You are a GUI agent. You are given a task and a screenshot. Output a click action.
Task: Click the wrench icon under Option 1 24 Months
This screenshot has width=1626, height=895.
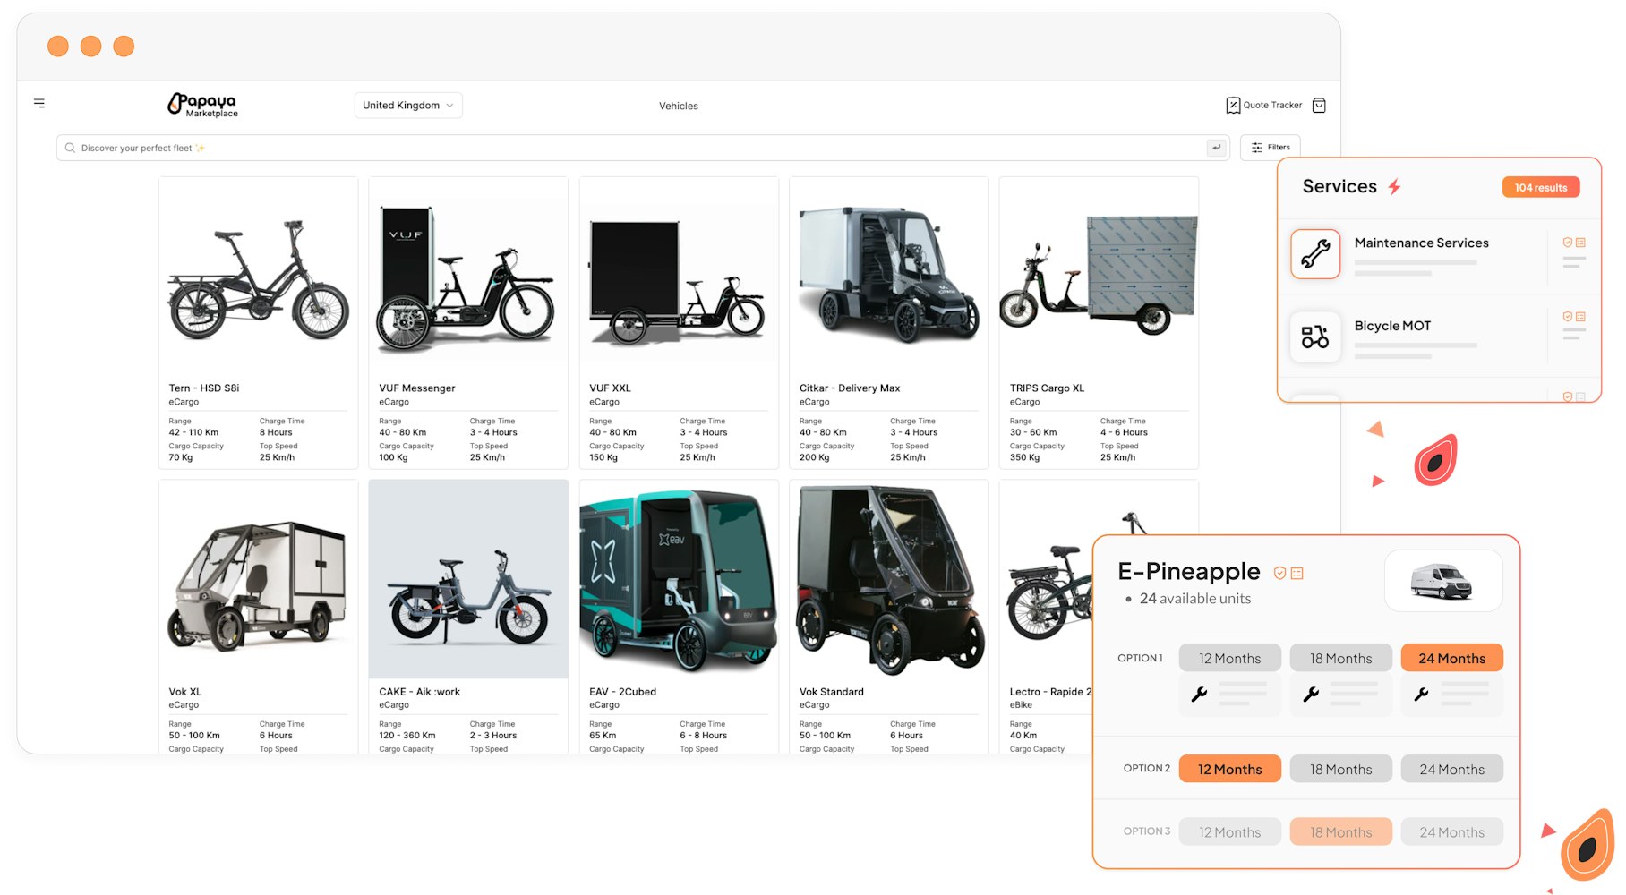(x=1421, y=694)
